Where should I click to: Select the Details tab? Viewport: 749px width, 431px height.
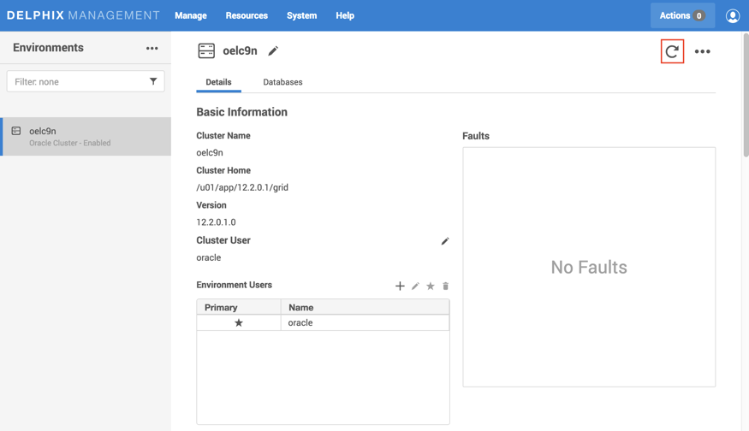coord(218,82)
